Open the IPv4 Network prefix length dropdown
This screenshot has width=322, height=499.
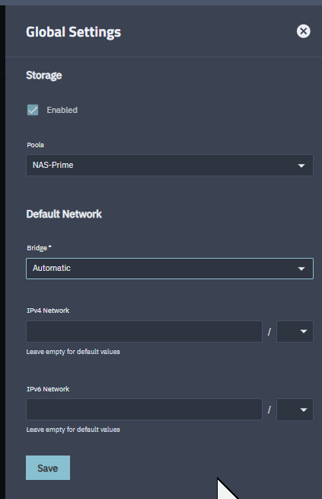click(x=295, y=332)
